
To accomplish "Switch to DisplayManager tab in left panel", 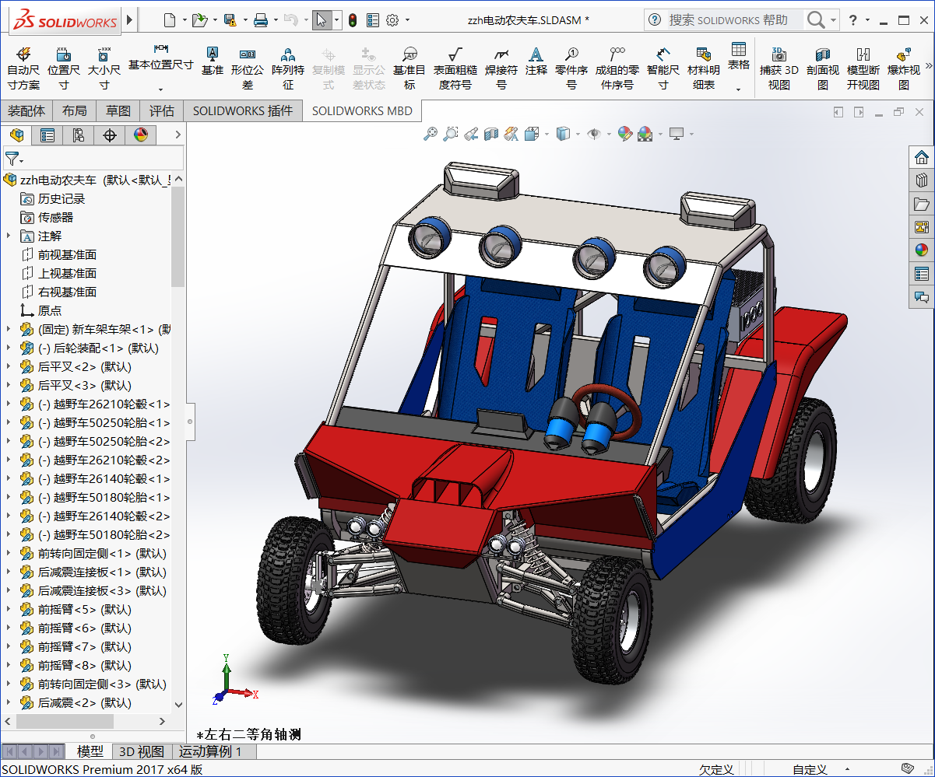I will coord(140,135).
